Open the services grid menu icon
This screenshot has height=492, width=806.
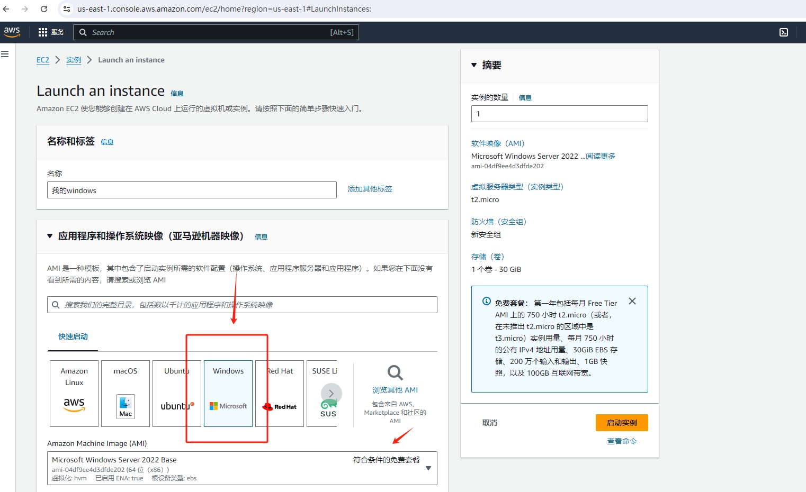point(43,32)
